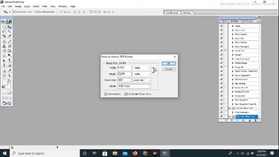Click the Height input field
The width and height of the screenshot is (279, 157).
click(124, 74)
